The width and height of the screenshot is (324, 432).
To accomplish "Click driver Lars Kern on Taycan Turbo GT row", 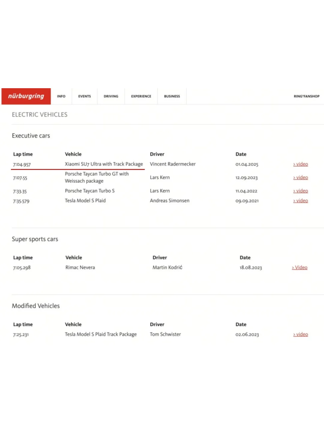I will (160, 177).
